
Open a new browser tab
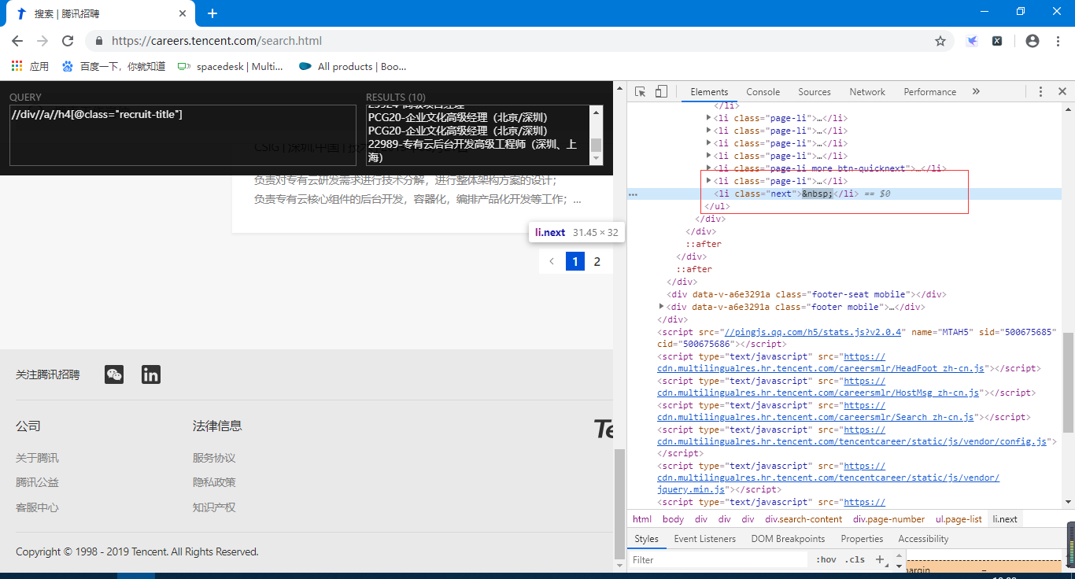[x=212, y=13]
